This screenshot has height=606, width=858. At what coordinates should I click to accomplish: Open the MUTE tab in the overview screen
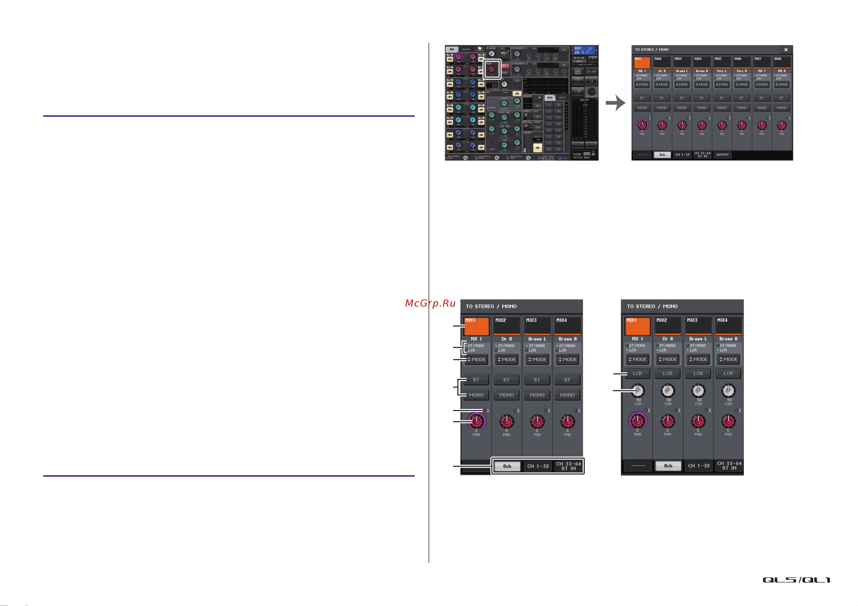click(562, 98)
